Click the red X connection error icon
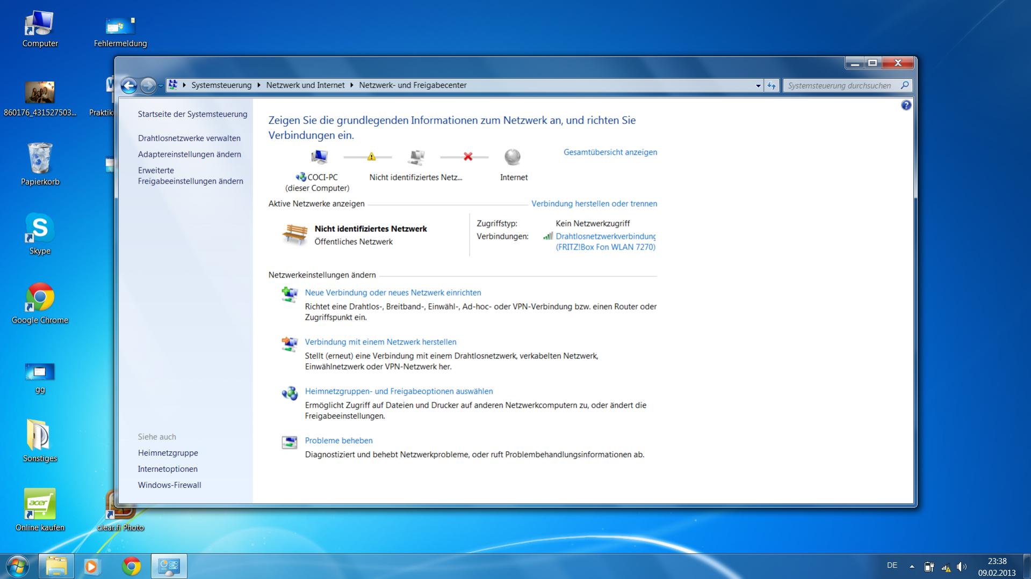 pos(468,157)
